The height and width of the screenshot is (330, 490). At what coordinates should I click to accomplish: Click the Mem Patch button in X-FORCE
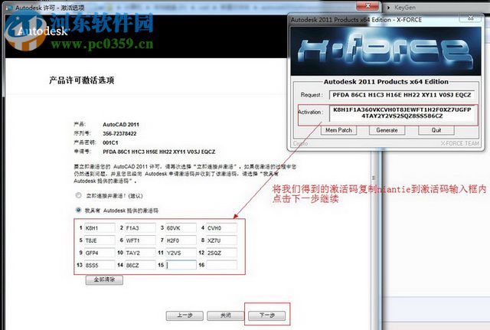coord(338,130)
